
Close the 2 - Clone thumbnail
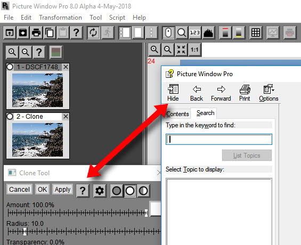pos(66,117)
